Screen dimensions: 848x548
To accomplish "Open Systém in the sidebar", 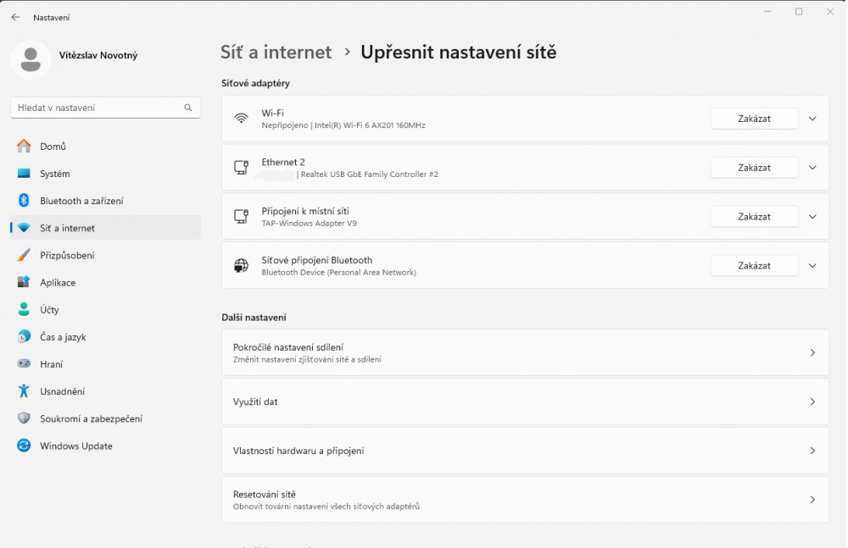I will coord(55,174).
